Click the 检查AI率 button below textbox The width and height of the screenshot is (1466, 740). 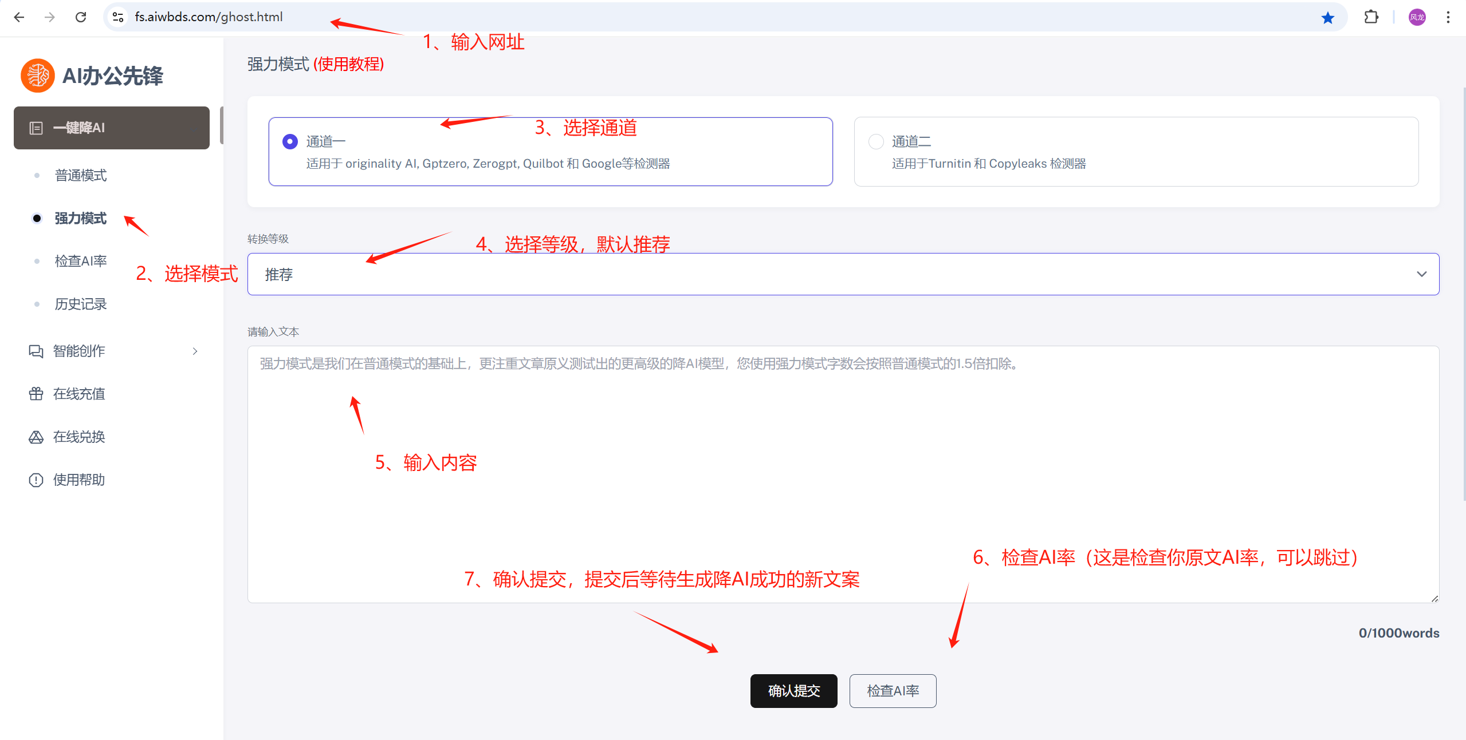click(x=893, y=691)
